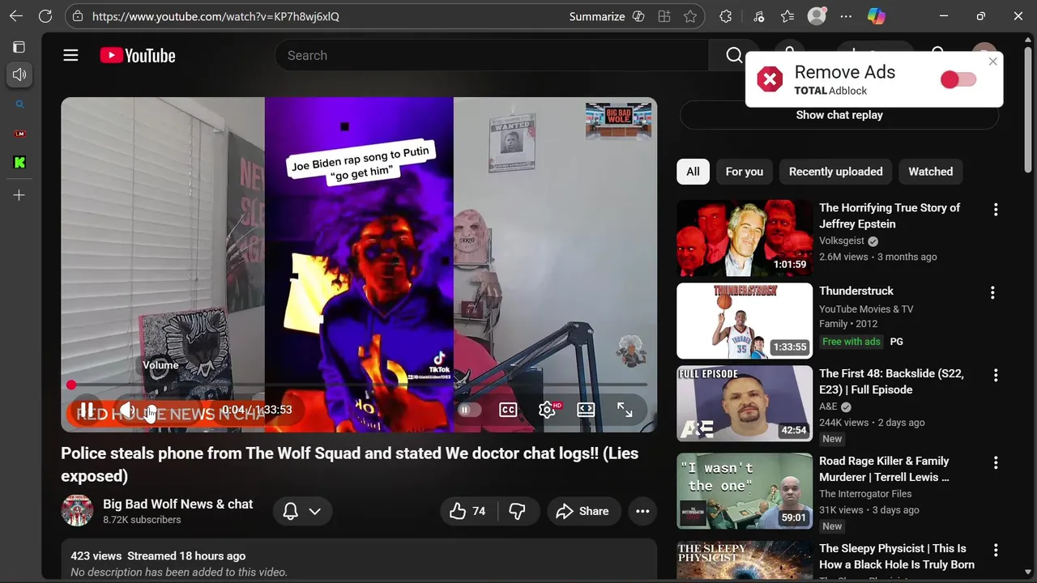Click the Share button

pyautogui.click(x=583, y=511)
